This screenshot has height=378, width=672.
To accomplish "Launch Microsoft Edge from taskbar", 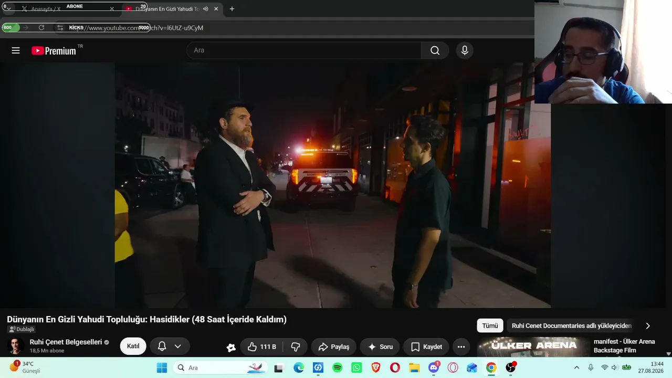I will (299, 367).
